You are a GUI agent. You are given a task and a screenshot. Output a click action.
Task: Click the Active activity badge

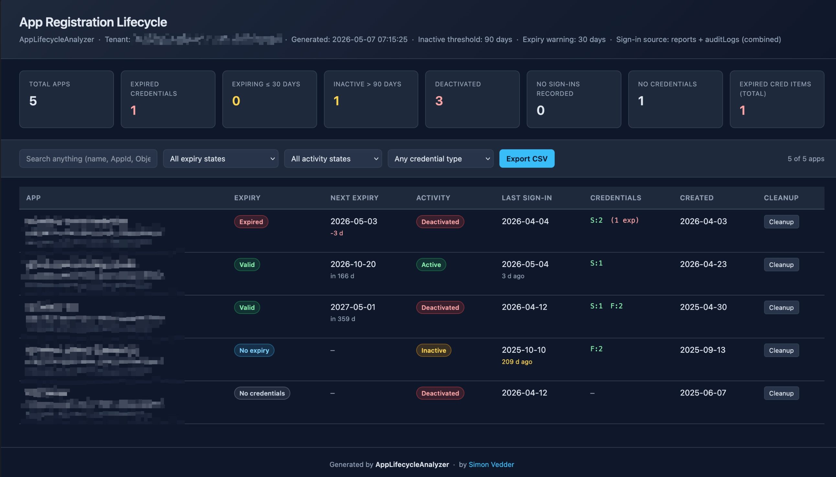pos(431,265)
